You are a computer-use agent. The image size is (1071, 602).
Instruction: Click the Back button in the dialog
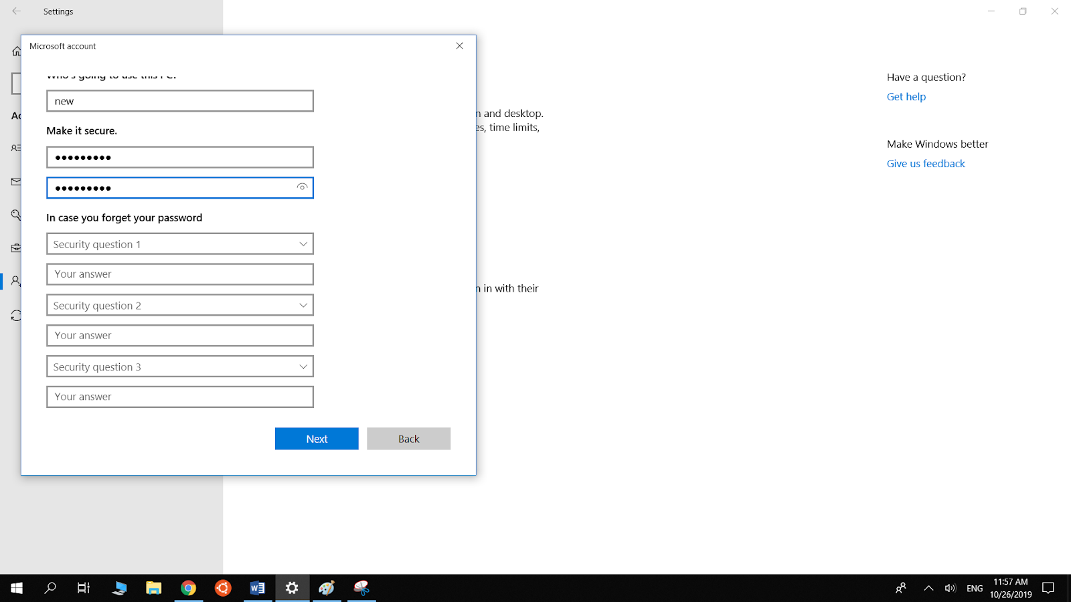click(408, 439)
